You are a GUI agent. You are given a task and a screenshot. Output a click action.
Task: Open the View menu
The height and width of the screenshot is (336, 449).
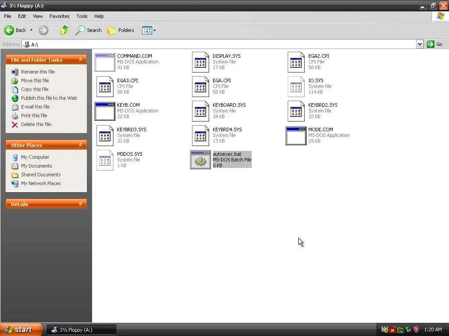tap(38, 16)
